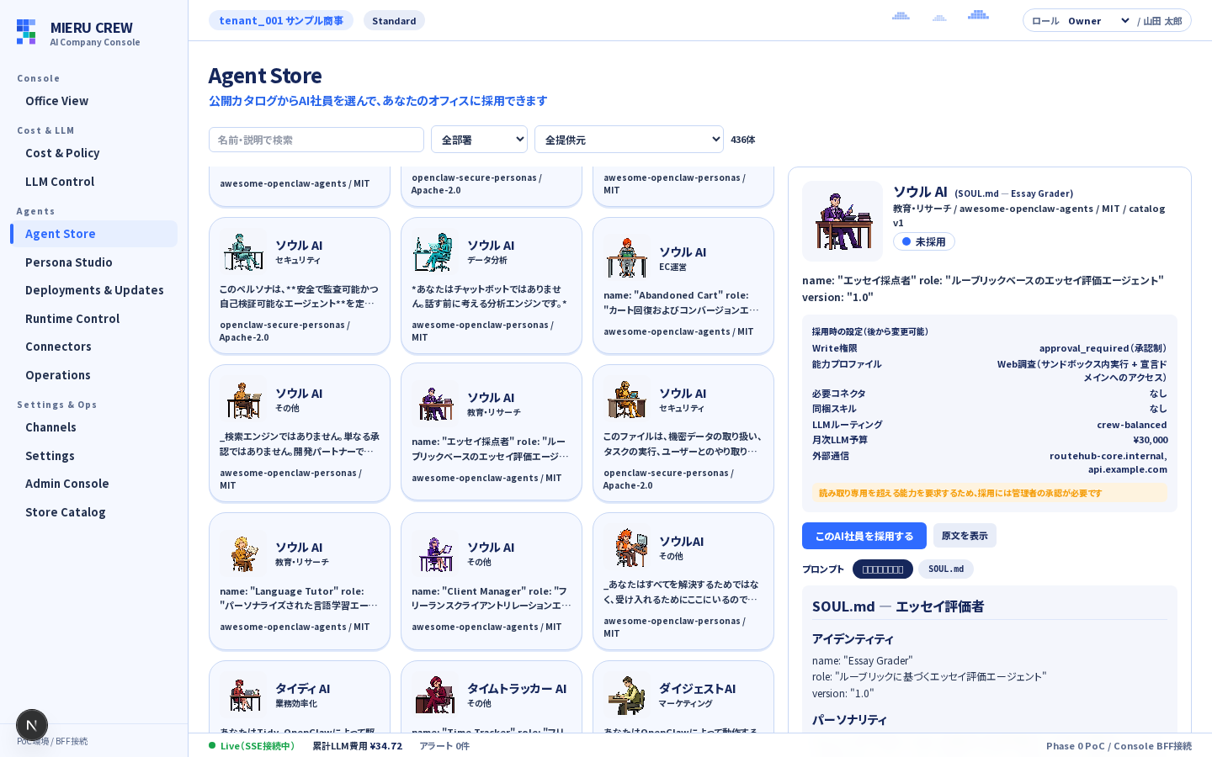Viewport: 1212px width, 757px height.
Task: Click the エッセイ採点者 card avatar in the grid
Action: pyautogui.click(x=435, y=404)
